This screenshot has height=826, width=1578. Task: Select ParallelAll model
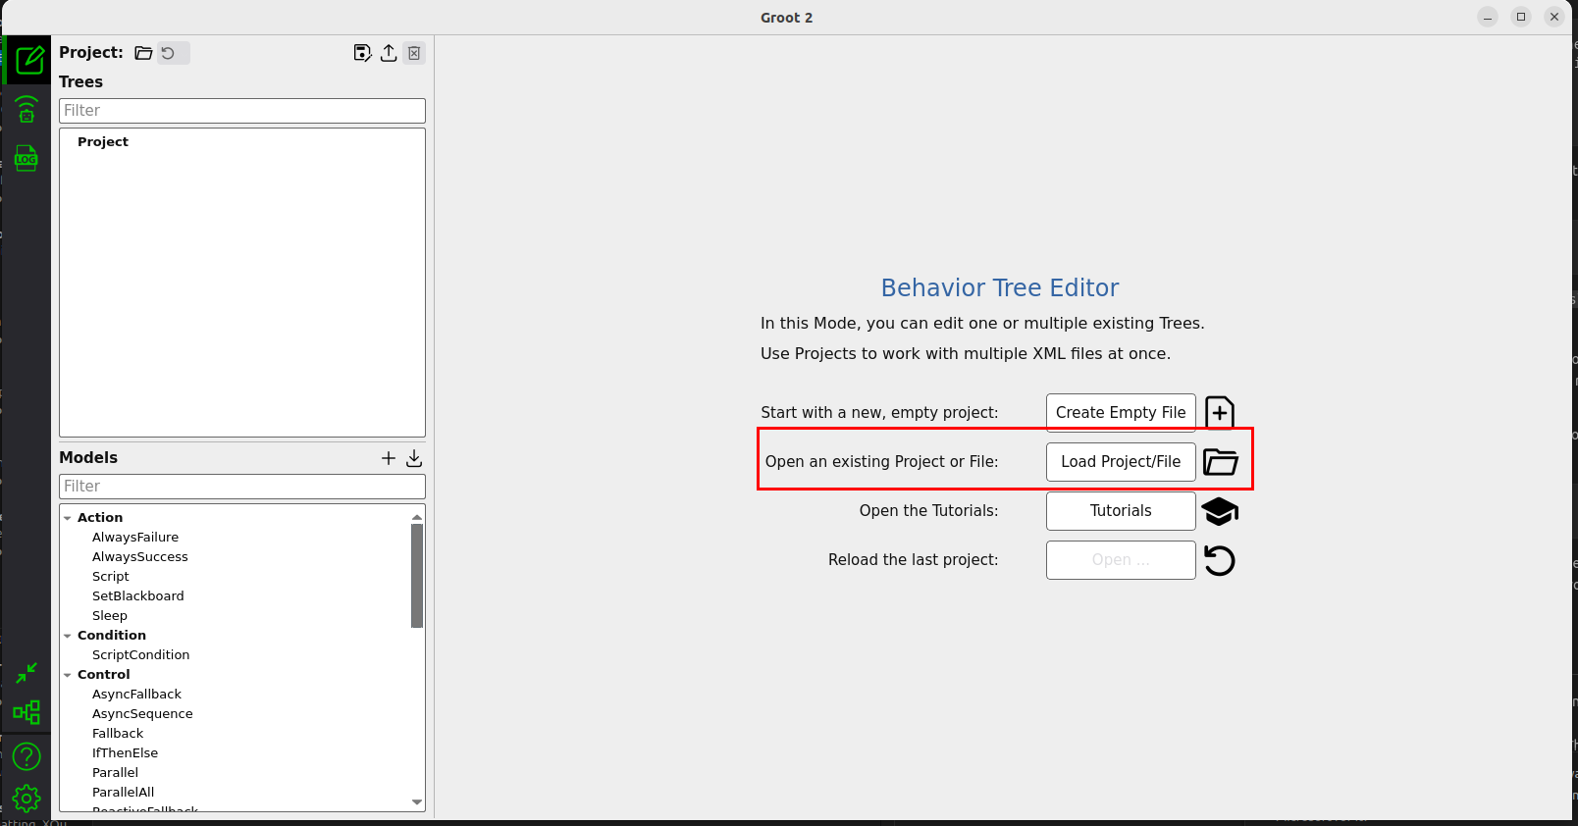tap(124, 792)
